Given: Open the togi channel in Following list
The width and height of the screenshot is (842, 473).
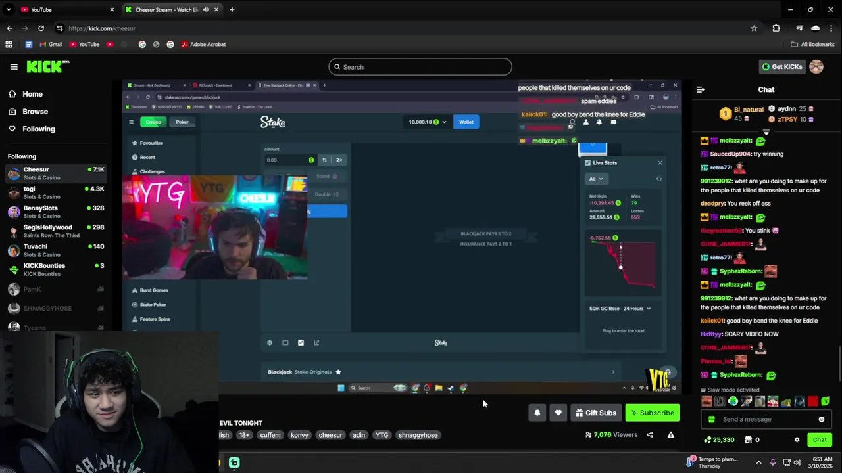Looking at the screenshot, I should tap(57, 192).
